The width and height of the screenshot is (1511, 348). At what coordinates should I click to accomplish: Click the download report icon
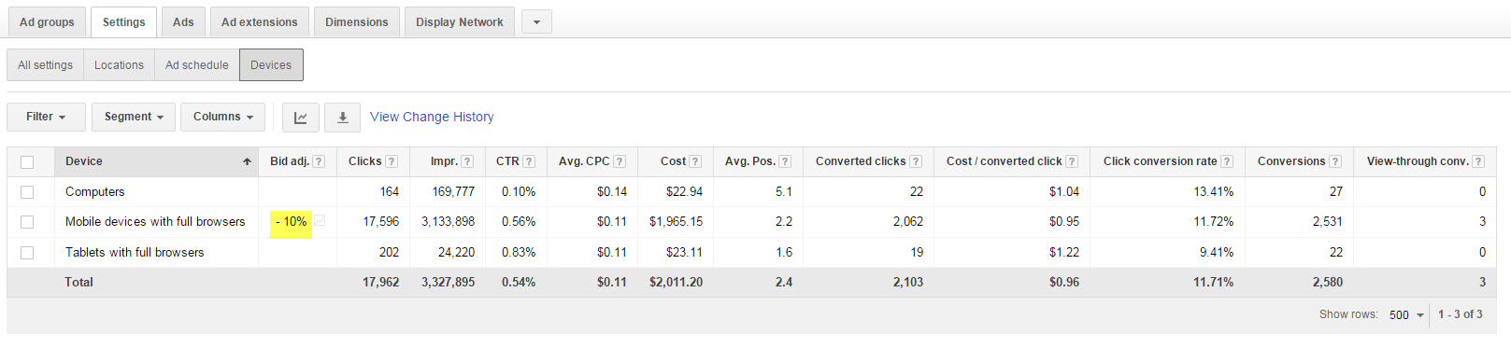point(342,118)
